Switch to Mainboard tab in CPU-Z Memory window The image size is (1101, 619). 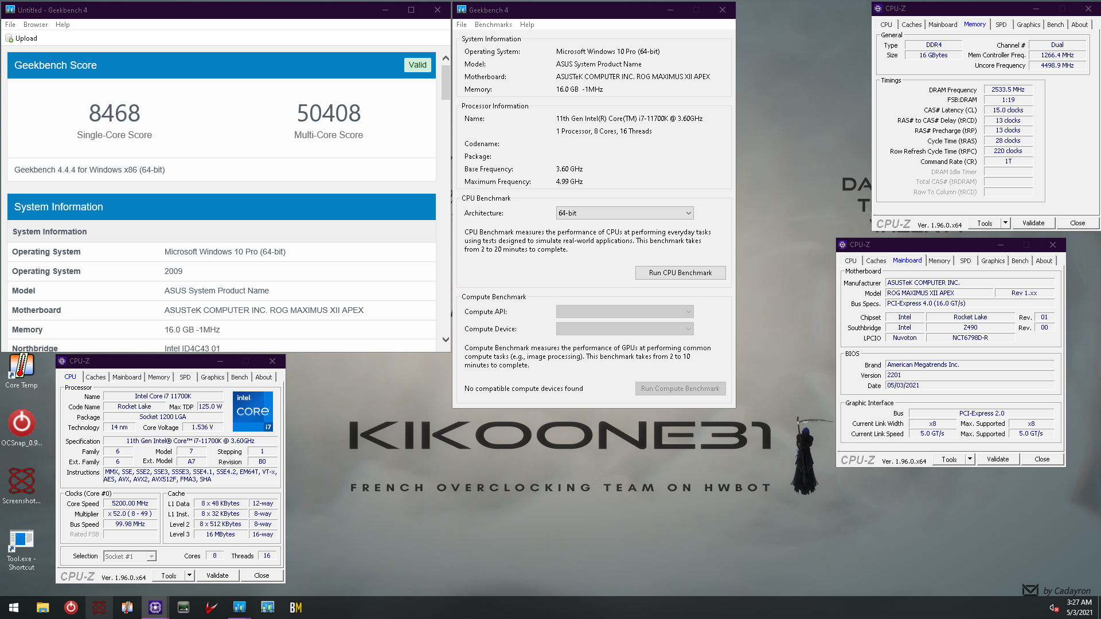pyautogui.click(x=943, y=25)
